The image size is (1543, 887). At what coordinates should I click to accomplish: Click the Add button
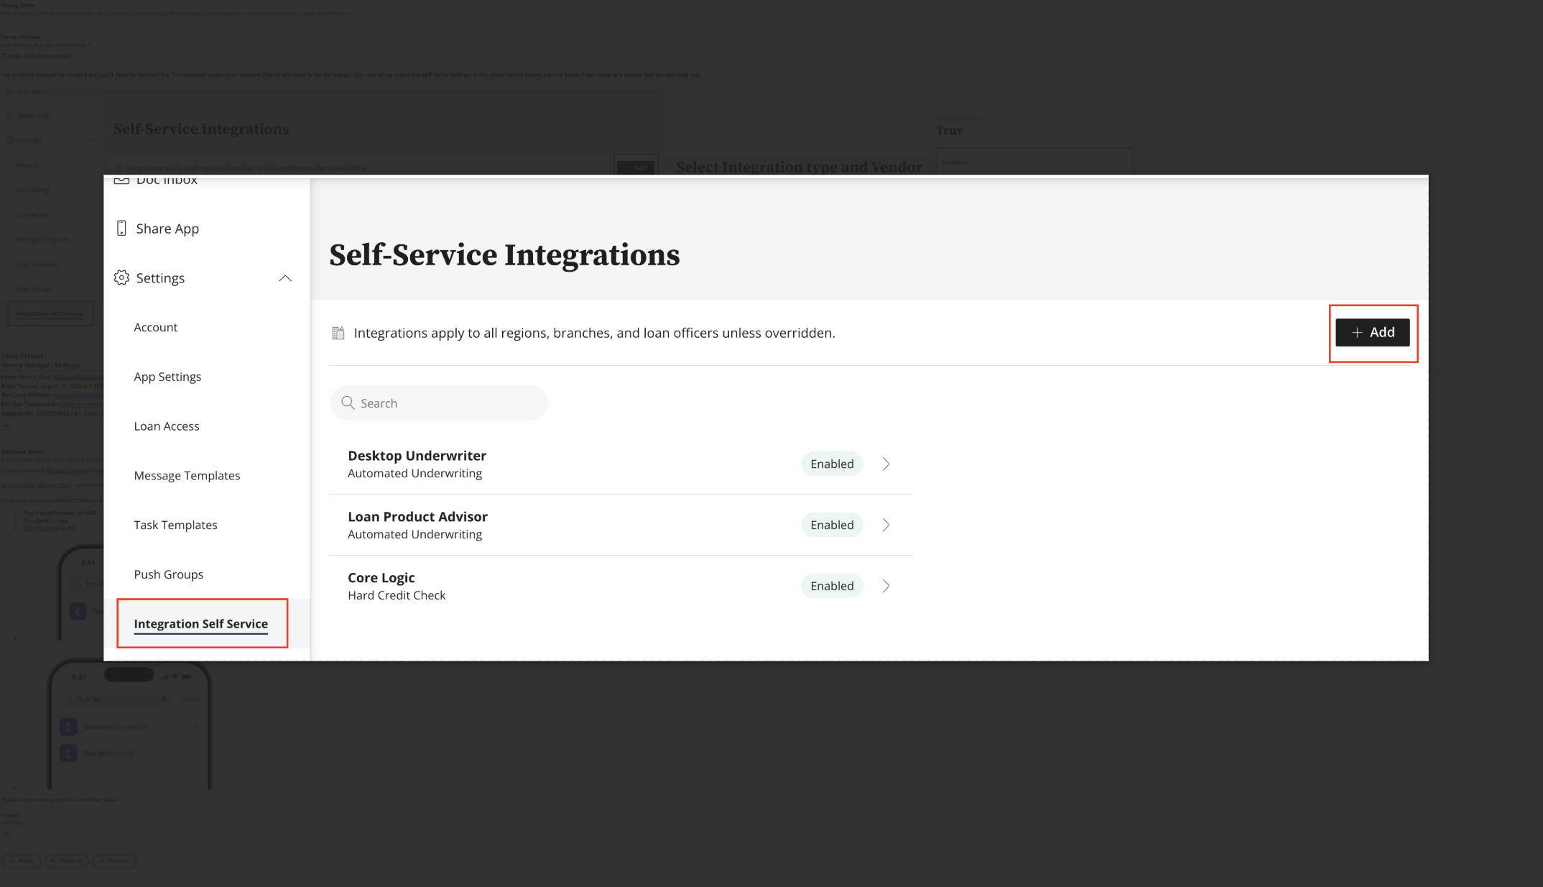point(1372,332)
